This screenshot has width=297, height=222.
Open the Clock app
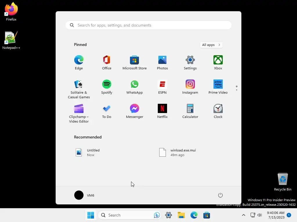coord(218,111)
